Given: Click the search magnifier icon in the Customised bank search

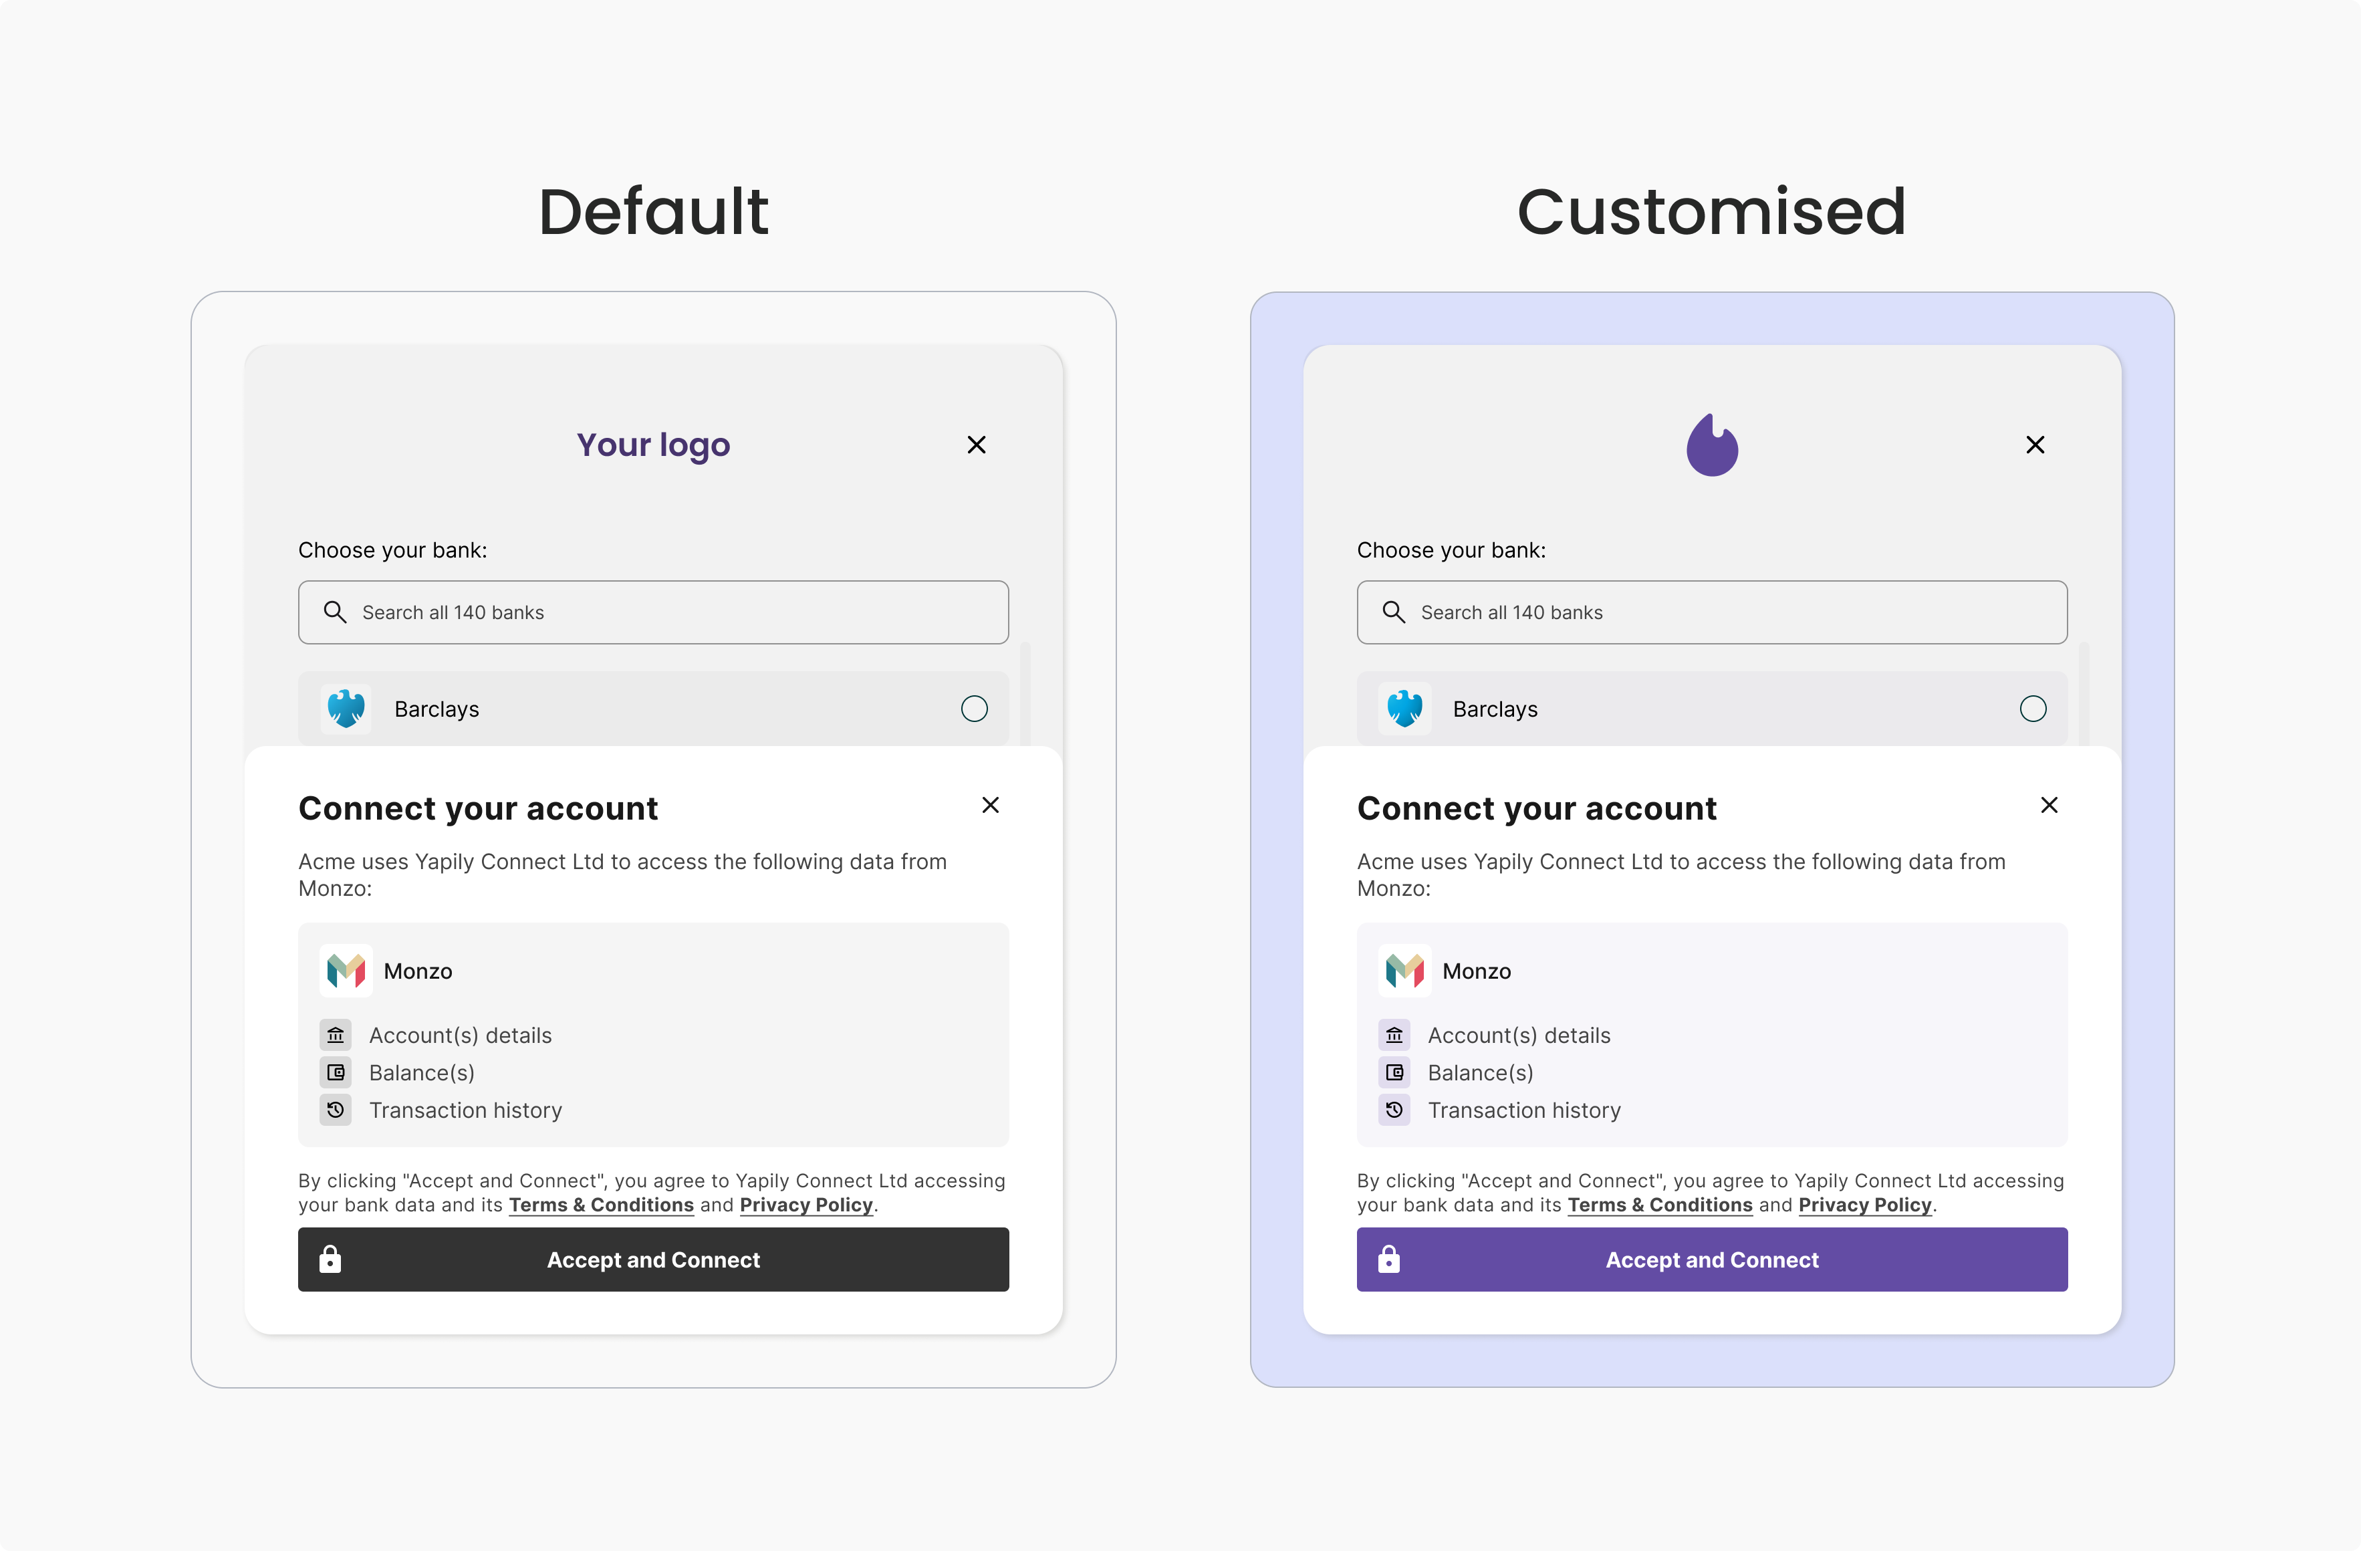Looking at the screenshot, I should (x=1394, y=612).
